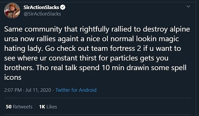Click the blue verified badge checkmark

tap(63, 7)
